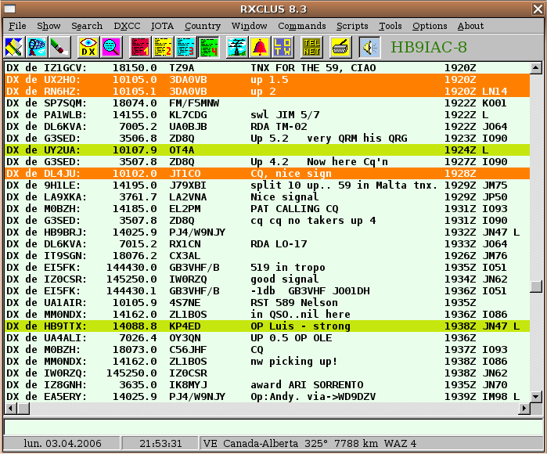Select the spot for callsign TZ9A

[x=267, y=67]
